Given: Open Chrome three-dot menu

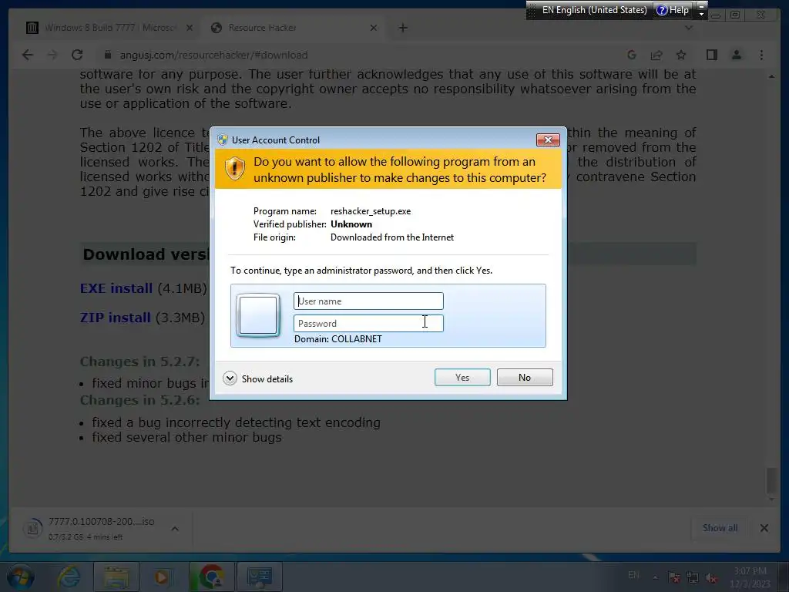Looking at the screenshot, I should [761, 55].
